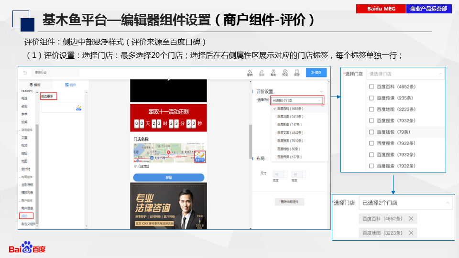Click the 撤销 undo icon in toolbar
Viewport: 459px width, 258px height.
(250, 73)
